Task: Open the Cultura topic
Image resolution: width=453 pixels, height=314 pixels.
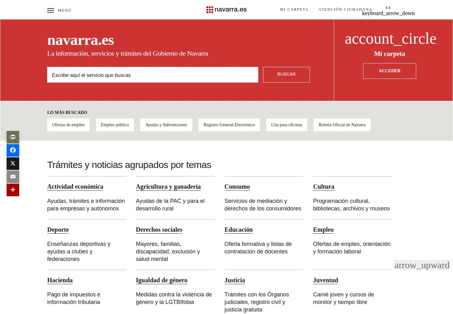Action: point(324,187)
